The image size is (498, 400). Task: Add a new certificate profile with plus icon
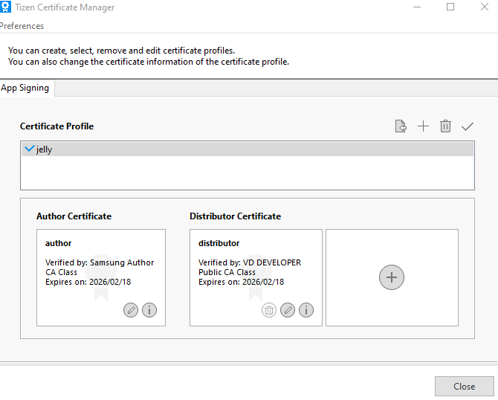coord(423,126)
